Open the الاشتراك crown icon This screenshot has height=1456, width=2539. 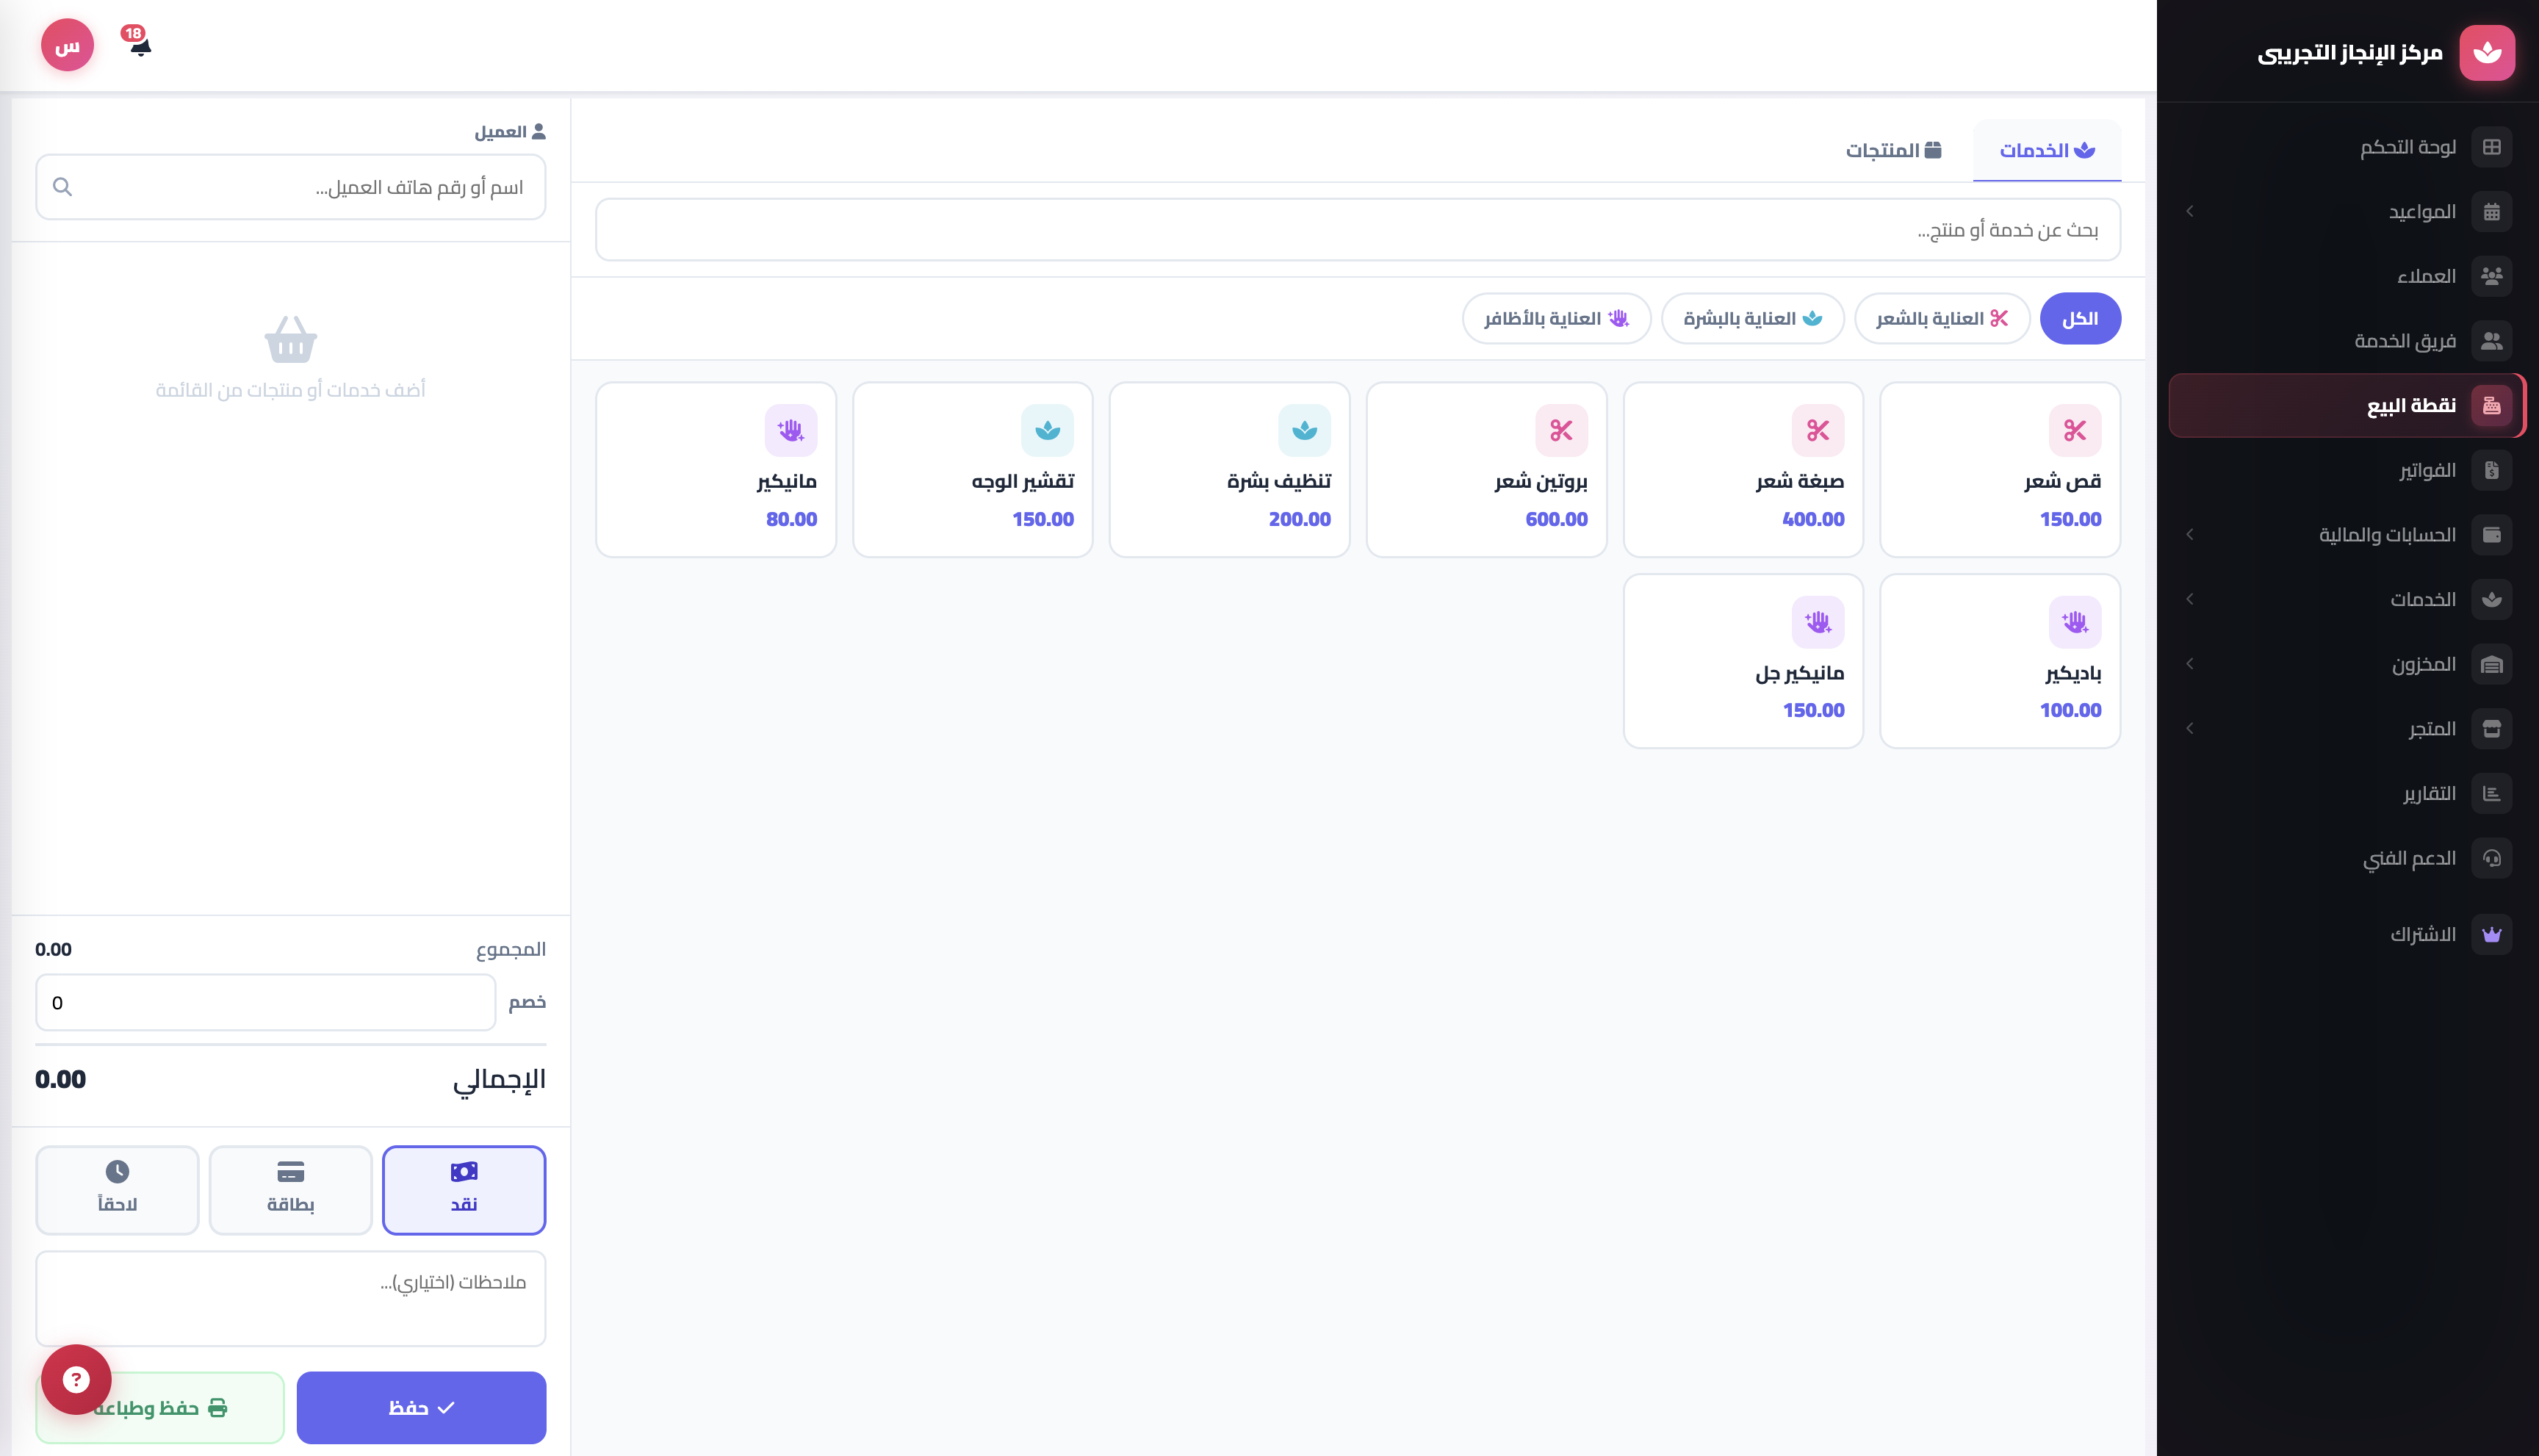2491,934
